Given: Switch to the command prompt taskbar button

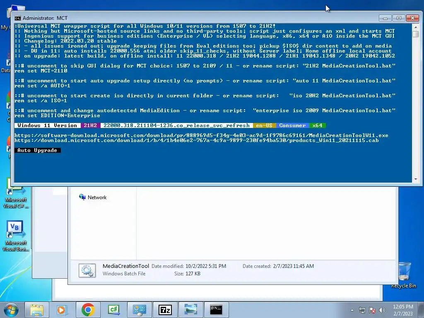Looking at the screenshot, I should click(x=216, y=310).
